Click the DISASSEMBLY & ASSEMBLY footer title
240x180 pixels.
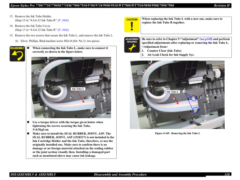(33, 175)
